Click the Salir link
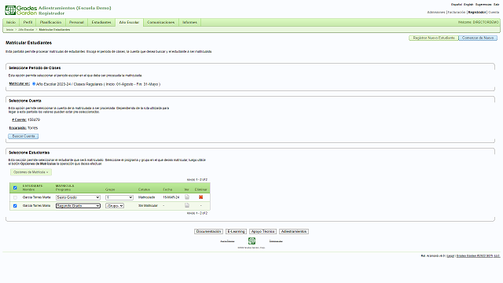 point(497,5)
